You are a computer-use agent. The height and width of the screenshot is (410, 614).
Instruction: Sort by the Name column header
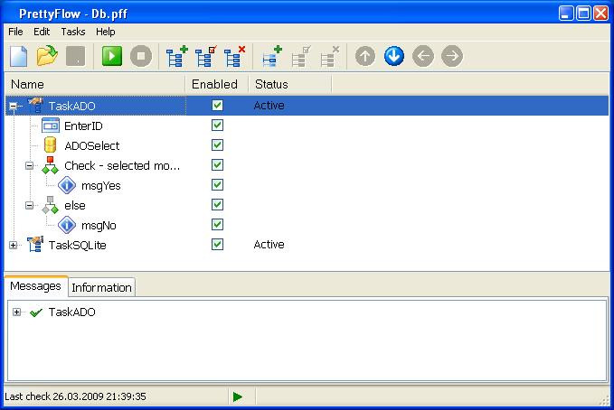[x=95, y=84]
